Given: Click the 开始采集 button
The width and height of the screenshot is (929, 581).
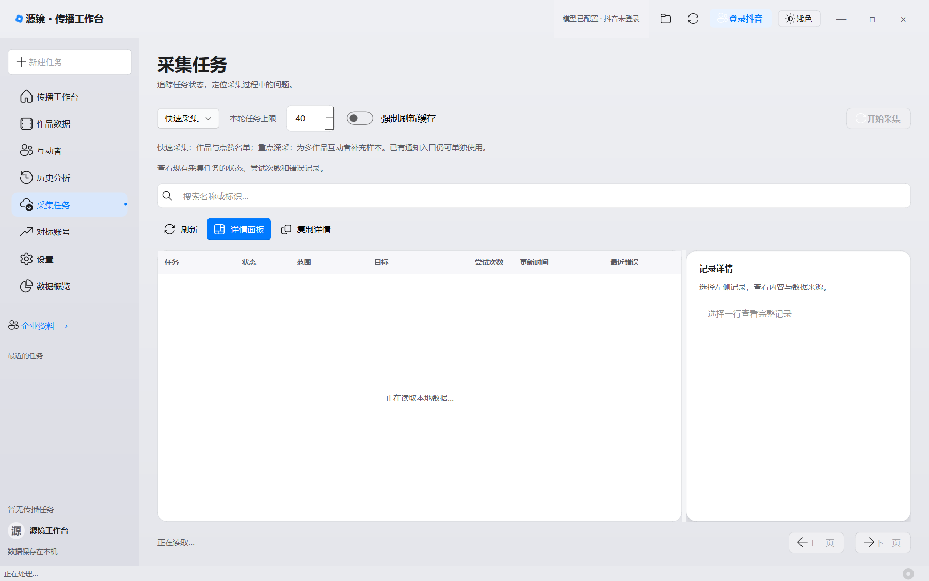Looking at the screenshot, I should [x=878, y=119].
